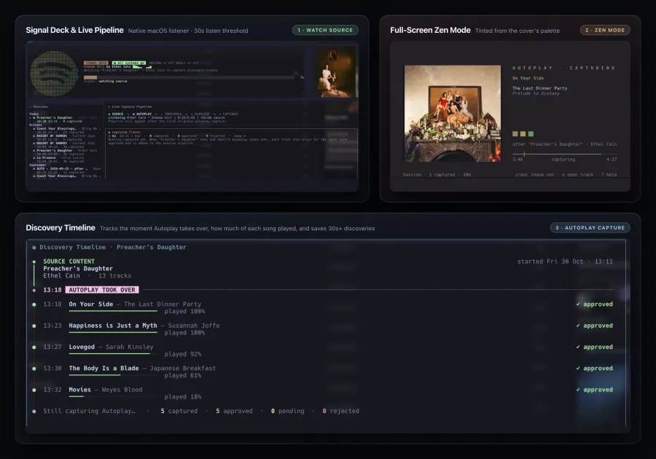Click the '5 captured' count in timeline footer
The width and height of the screenshot is (656, 459).
point(179,411)
